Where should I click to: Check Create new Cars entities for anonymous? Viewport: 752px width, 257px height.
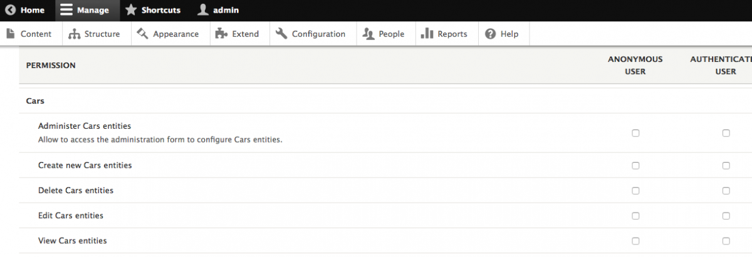(x=635, y=166)
